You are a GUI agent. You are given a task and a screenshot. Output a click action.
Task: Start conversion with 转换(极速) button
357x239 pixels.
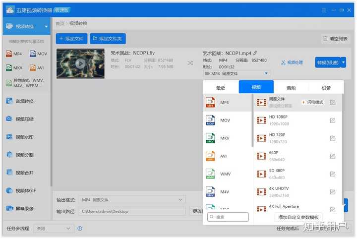tap(328, 62)
